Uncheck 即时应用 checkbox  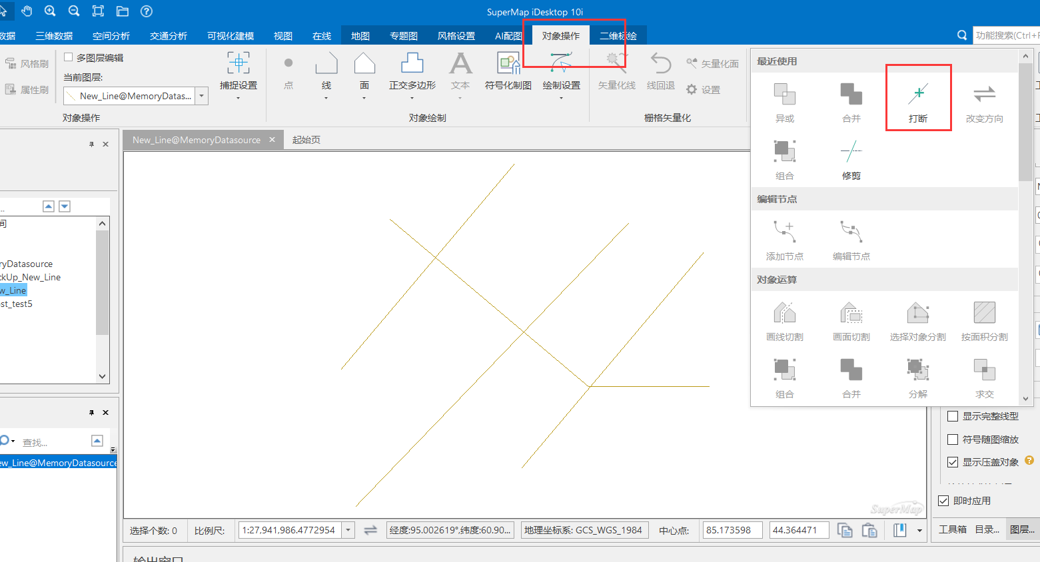pos(943,501)
